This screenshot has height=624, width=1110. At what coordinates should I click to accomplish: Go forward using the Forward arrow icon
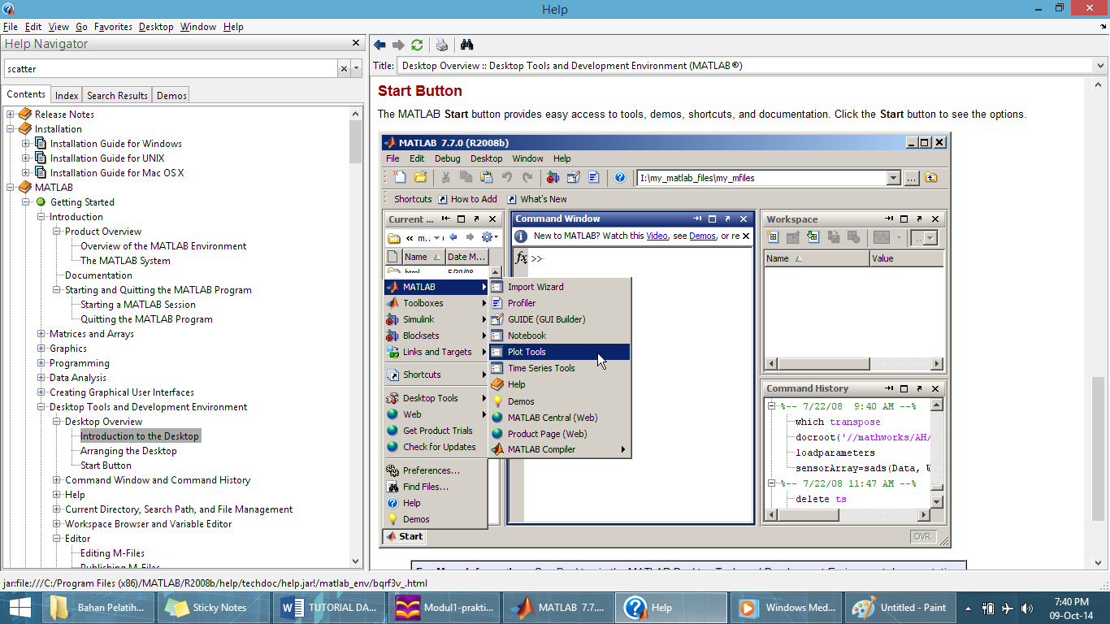[x=398, y=45]
